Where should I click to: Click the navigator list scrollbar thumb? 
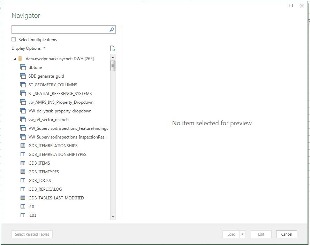113,65
